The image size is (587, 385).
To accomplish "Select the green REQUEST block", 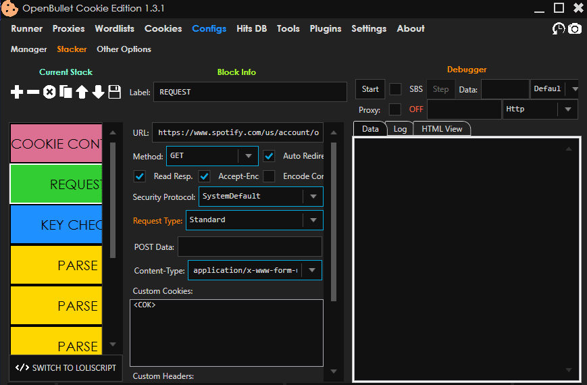I will 56,184.
